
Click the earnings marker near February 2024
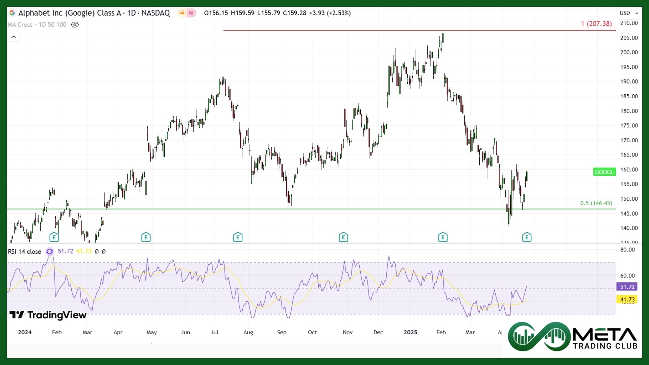point(54,237)
